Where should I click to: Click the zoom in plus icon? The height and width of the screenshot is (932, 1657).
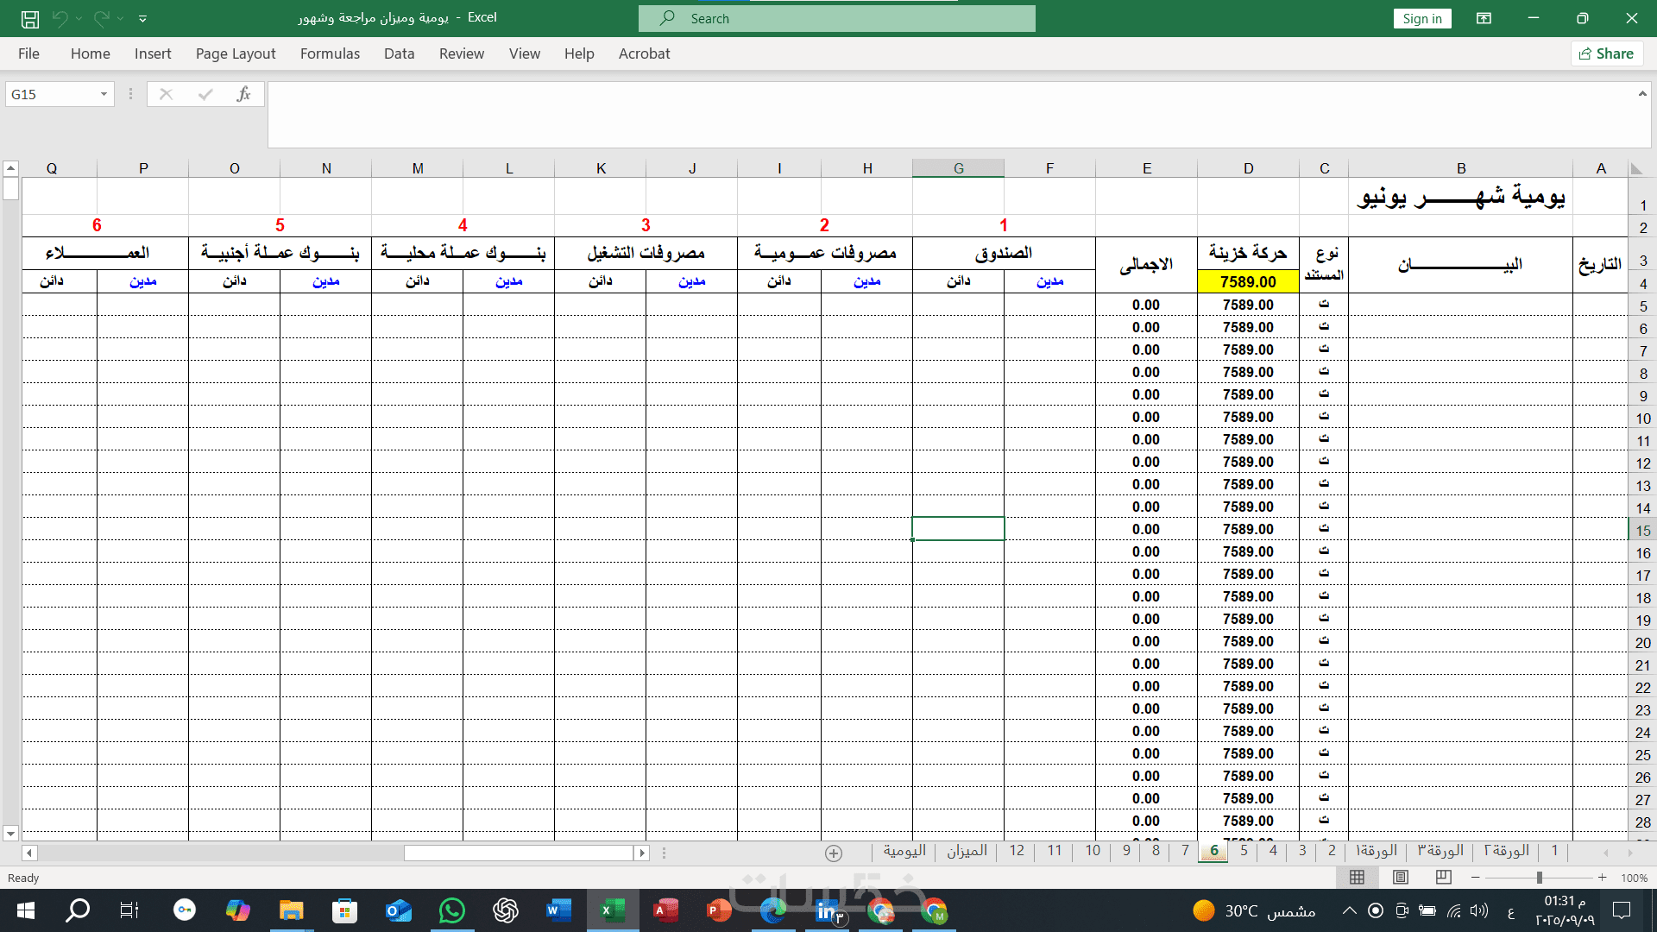[x=1602, y=878]
